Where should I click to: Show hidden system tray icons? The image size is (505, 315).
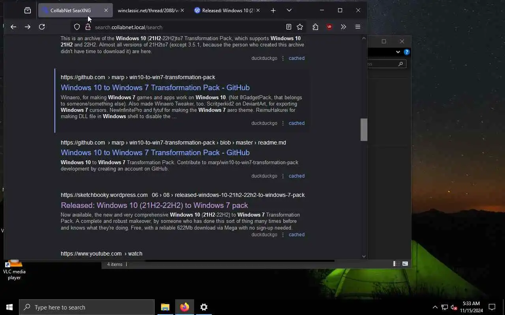(435, 307)
